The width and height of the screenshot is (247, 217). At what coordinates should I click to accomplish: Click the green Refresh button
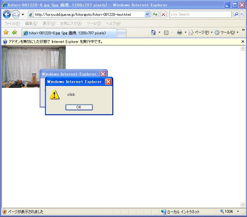[155, 14]
